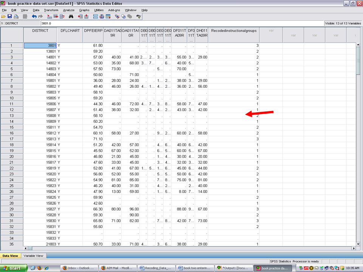
Task: Open Find using the binoculars icon
Action: pos(71,17)
